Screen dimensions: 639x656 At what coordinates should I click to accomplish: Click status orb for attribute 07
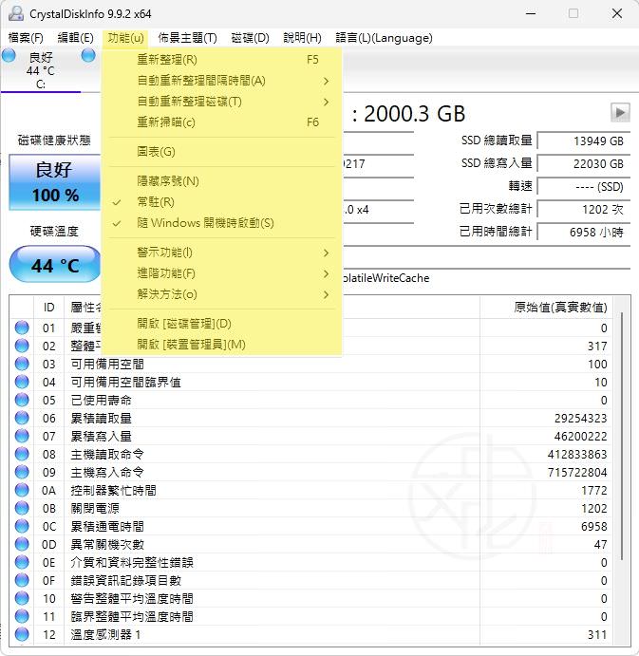point(22,436)
